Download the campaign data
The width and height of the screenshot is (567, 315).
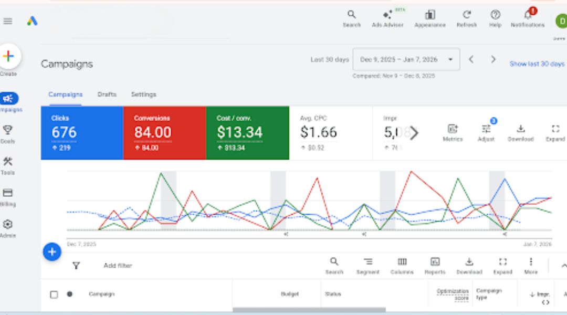520,129
